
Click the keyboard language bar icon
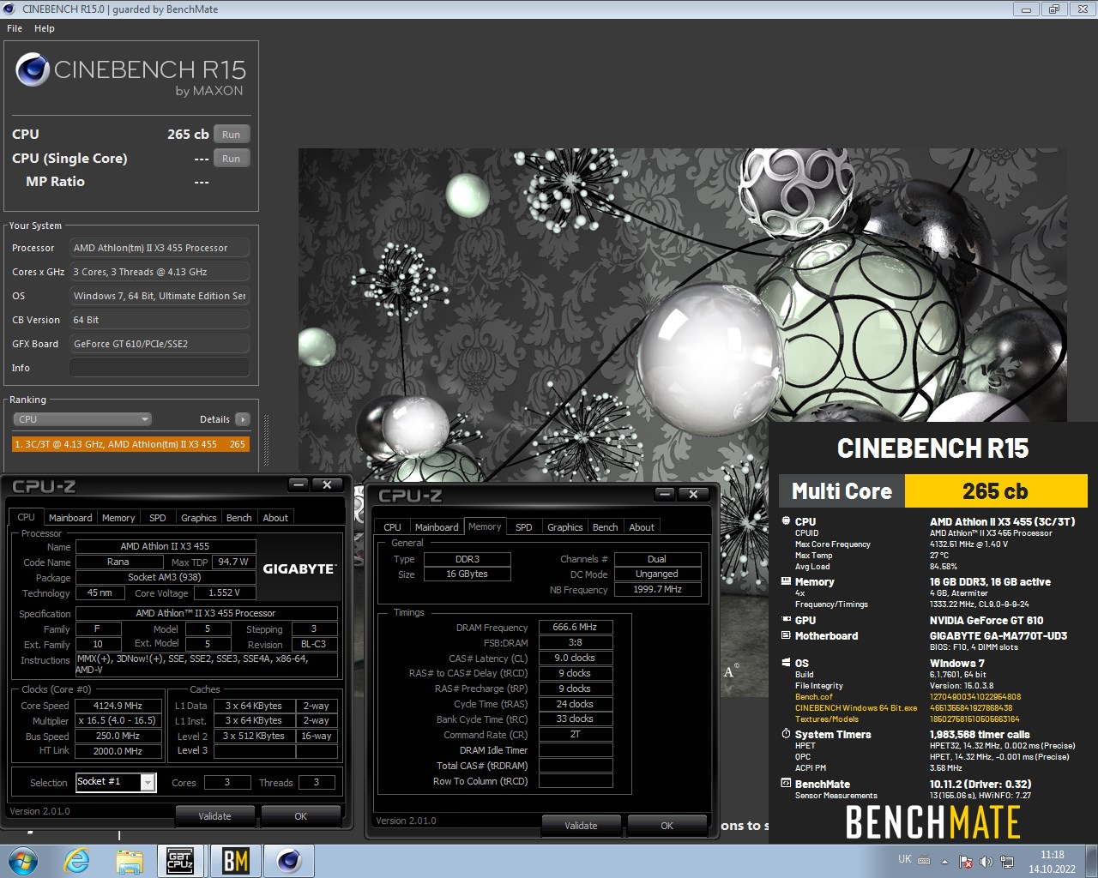[924, 860]
